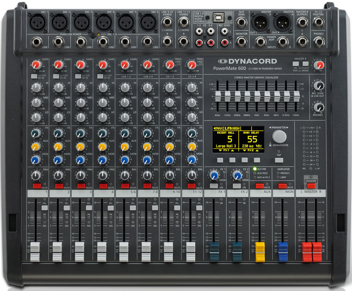This screenshot has height=291, width=352.
Task: Click the 1kHz graphic equalizer slider
Action: (257, 96)
